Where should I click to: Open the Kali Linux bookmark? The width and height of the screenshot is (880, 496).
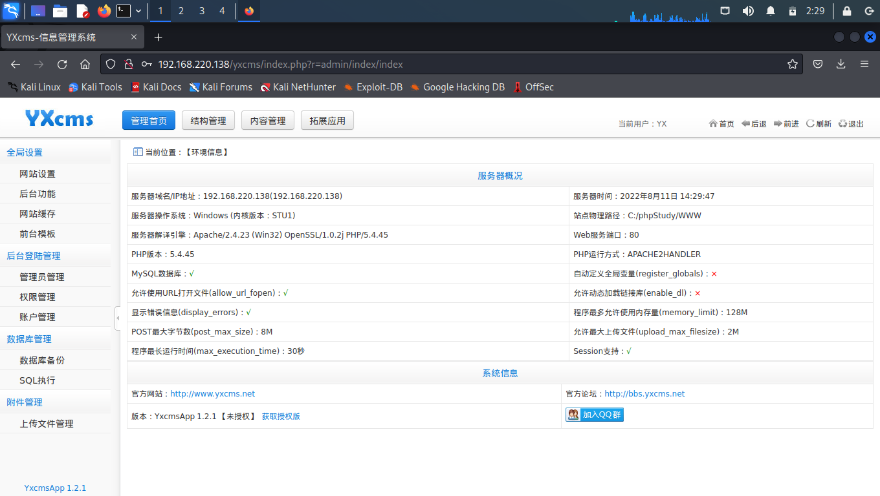point(34,87)
